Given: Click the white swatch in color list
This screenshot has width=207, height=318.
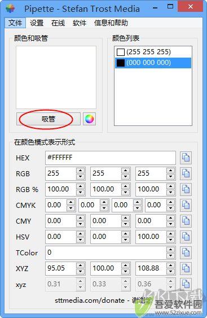Looking at the screenshot, I should pyautogui.click(x=121, y=52).
